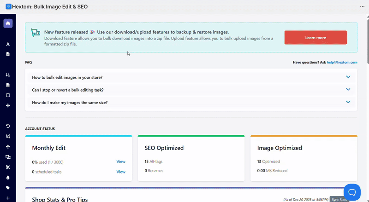This screenshot has width=369, height=202.
Task: Open the water drop watermark icon
Action: [8, 178]
